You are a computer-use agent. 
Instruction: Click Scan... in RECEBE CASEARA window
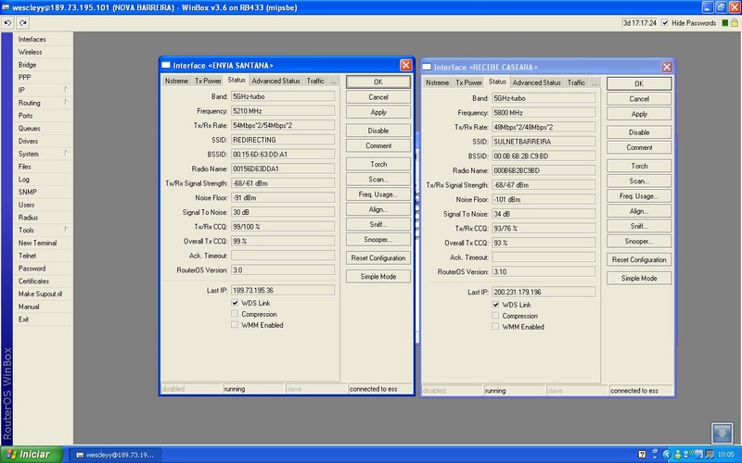pos(639,181)
